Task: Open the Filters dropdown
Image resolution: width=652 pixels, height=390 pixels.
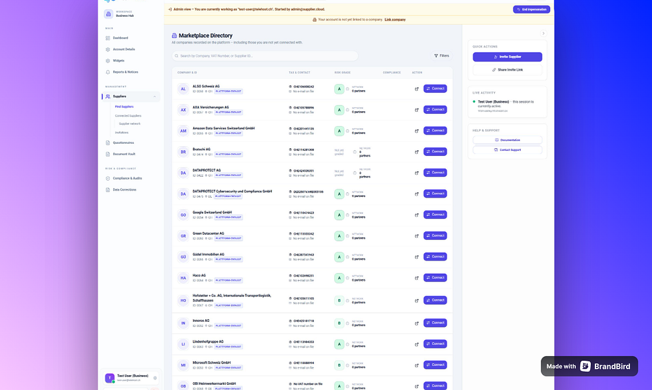Action: 441,56
